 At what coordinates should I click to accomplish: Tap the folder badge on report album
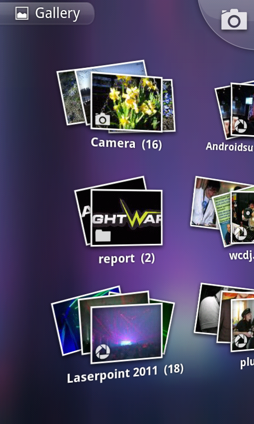point(103,235)
